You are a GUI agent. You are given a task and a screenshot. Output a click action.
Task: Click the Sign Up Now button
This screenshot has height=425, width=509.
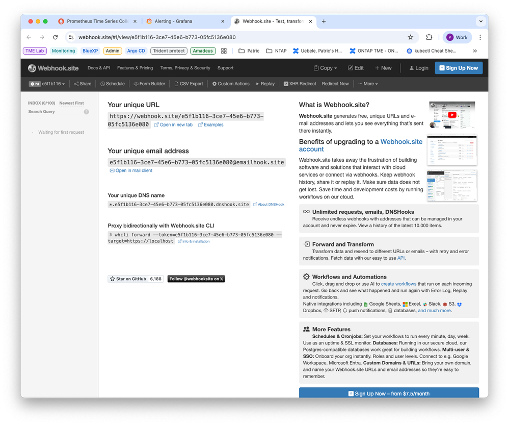coord(460,67)
